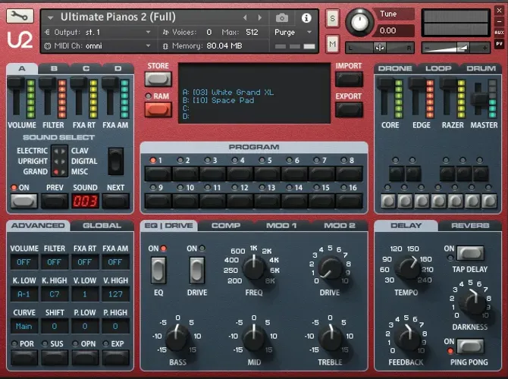
Task: Click the DARKNESS knob
Action: pos(474,303)
